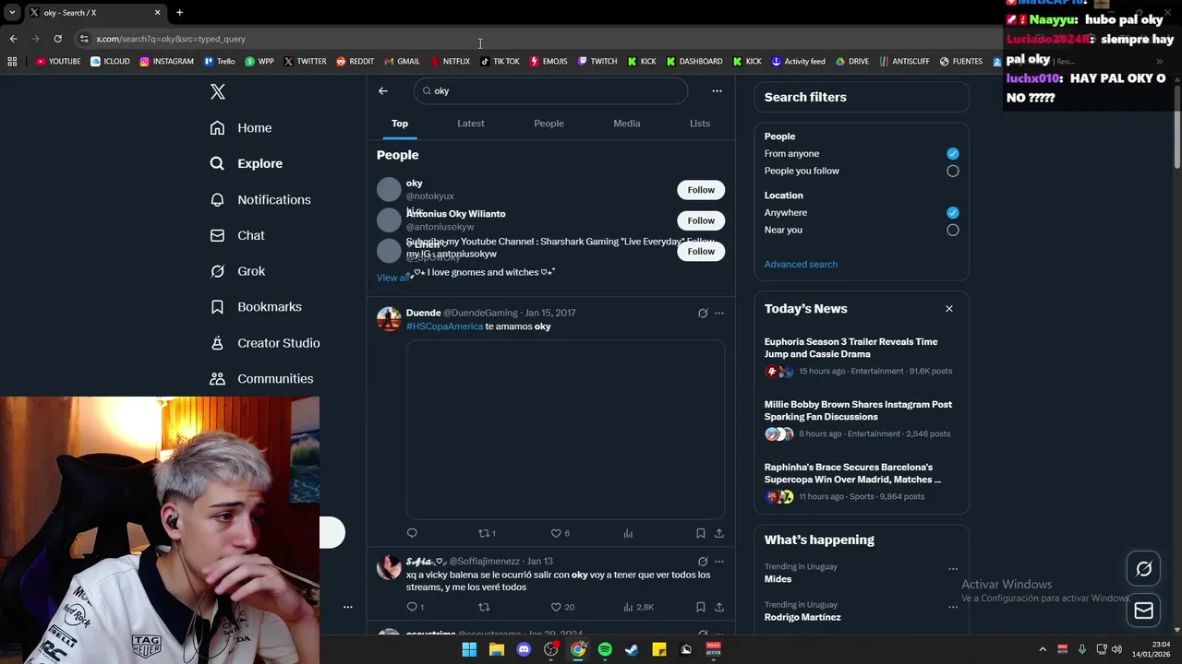The image size is (1182, 664).
Task: Open Duende's post media thumbnail
Action: click(565, 430)
